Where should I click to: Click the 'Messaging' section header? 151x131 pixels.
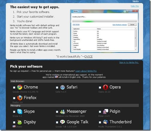[74, 105]
